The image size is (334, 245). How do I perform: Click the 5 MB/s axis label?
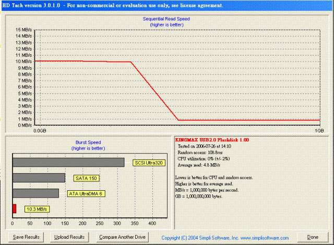25,94
